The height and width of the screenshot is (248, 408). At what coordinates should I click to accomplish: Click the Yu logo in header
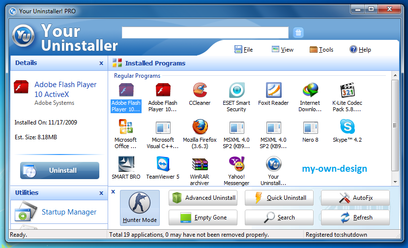coord(23,36)
